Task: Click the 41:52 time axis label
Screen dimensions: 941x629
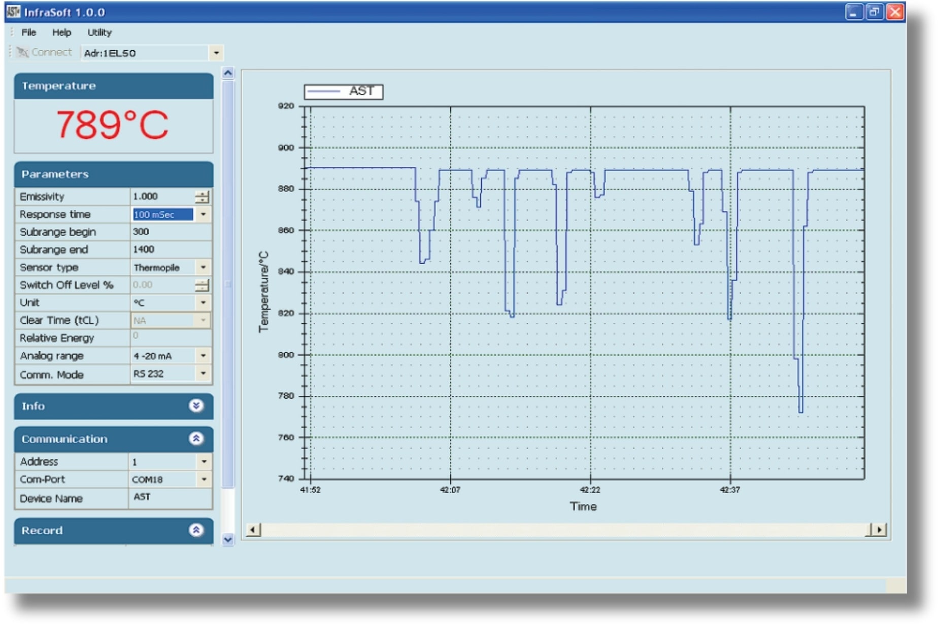Action: (x=311, y=490)
